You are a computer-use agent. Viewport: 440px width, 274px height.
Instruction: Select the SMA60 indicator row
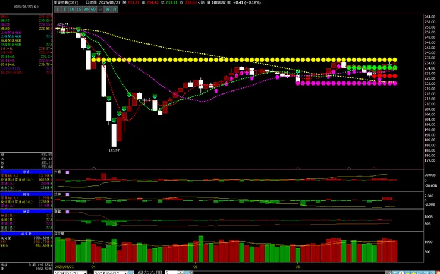pos(26,29)
